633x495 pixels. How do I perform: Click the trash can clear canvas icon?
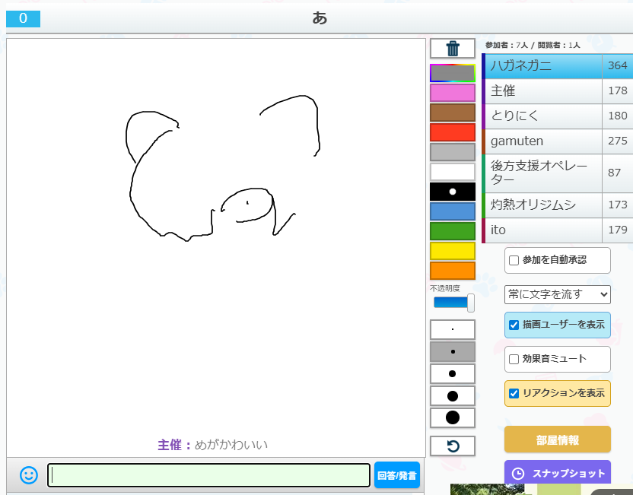(453, 49)
